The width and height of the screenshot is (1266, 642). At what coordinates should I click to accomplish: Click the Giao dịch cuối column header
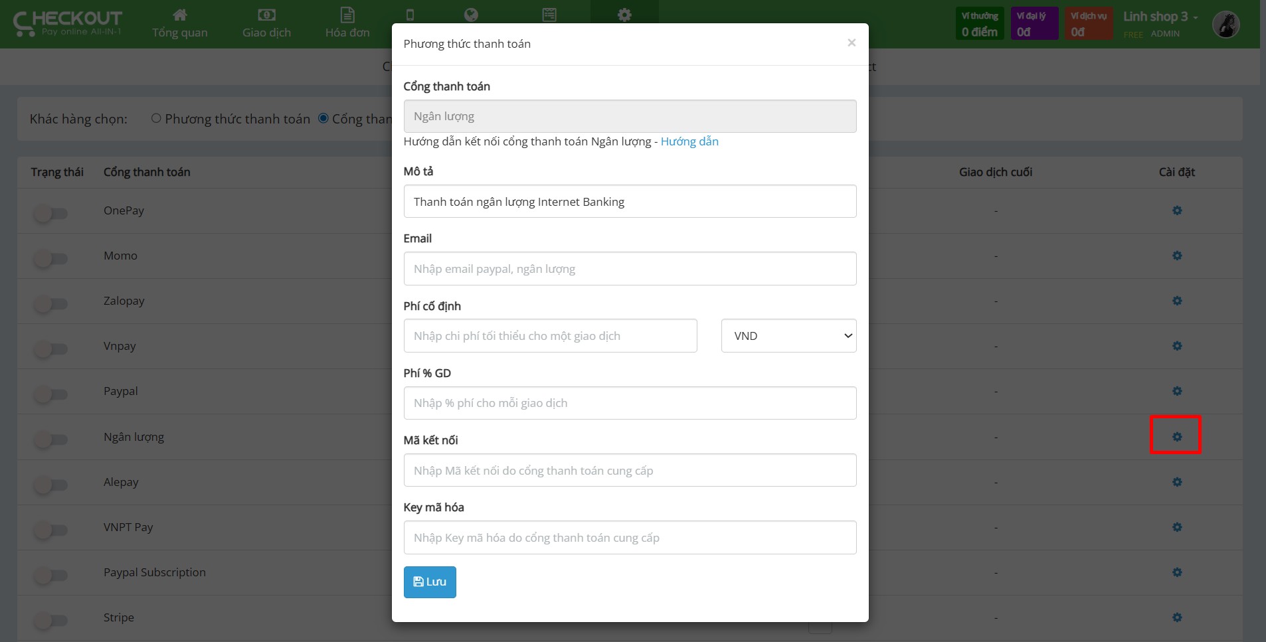pos(995,172)
